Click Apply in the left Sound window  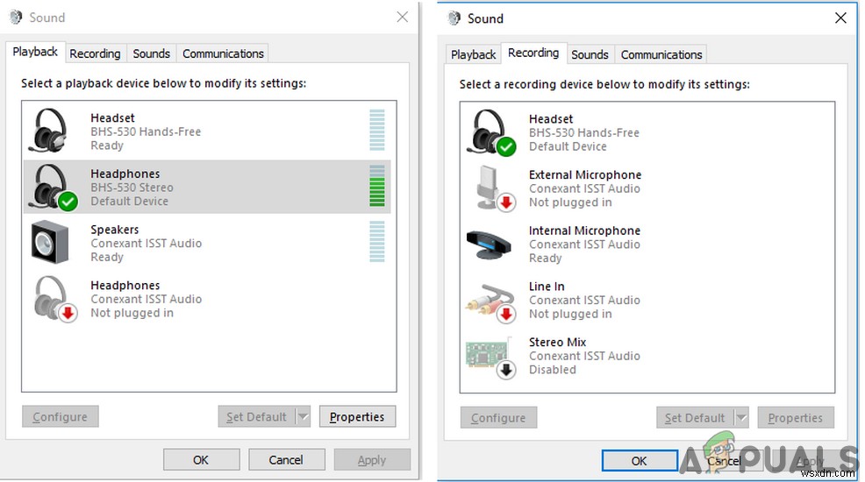tap(372, 460)
